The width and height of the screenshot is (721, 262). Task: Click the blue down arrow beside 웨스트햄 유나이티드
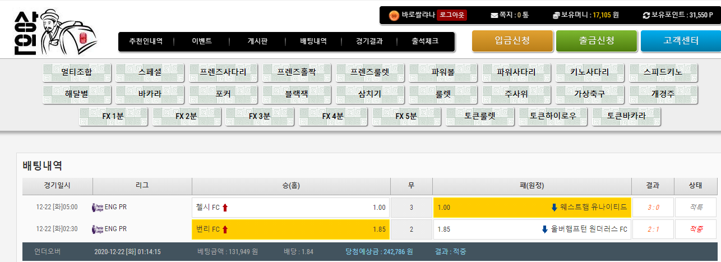[x=554, y=208]
